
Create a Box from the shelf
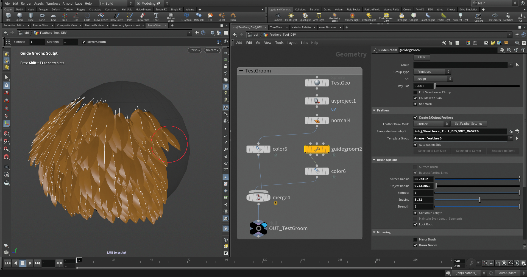click(8, 17)
